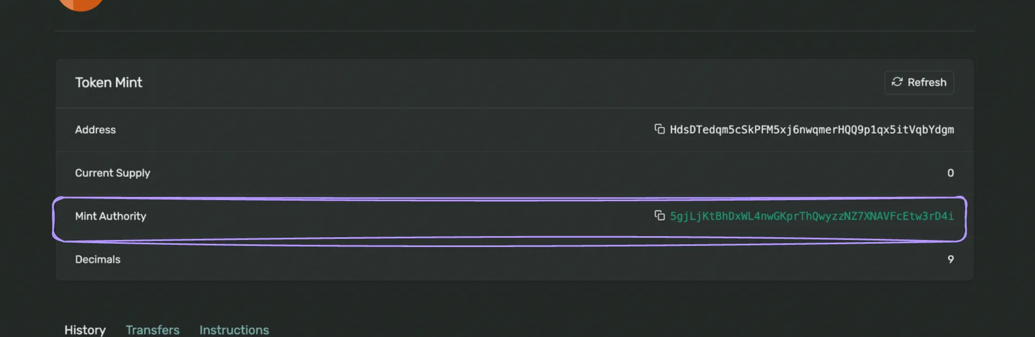Click the orange token logo
Image resolution: width=1035 pixels, height=337 pixels.
click(x=81, y=4)
